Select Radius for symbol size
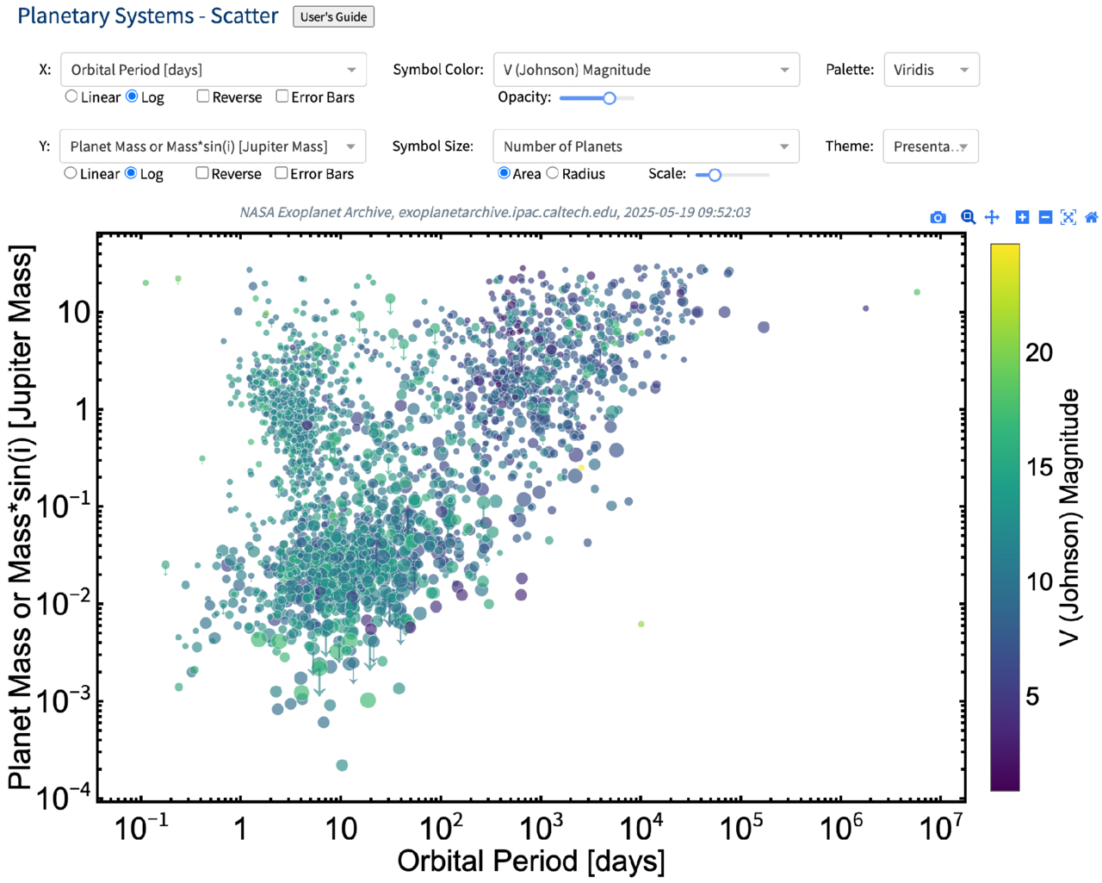This screenshot has width=1102, height=883. [x=553, y=173]
